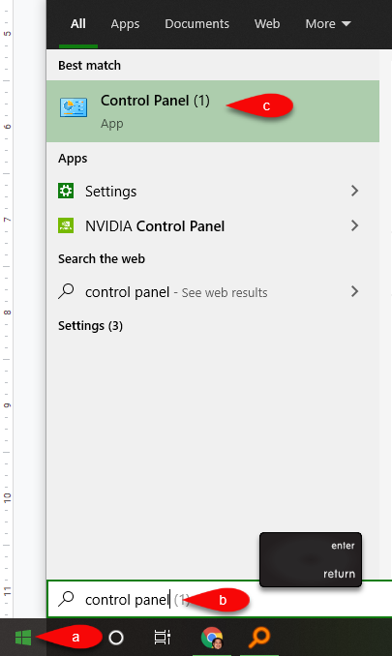This screenshot has width=392, height=656.
Task: Click the web search magnifier icon
Action: (66, 291)
